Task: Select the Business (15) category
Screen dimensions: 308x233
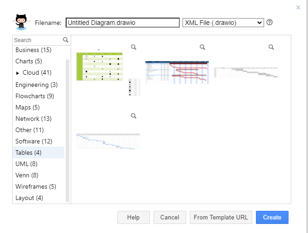Action: 34,50
